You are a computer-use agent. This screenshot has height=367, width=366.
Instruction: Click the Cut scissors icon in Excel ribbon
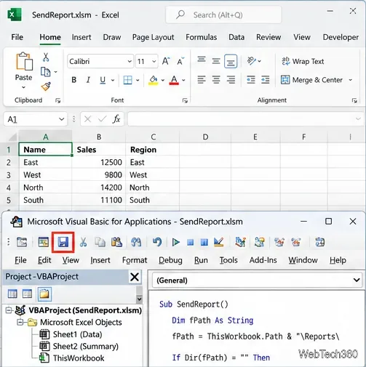46,57
